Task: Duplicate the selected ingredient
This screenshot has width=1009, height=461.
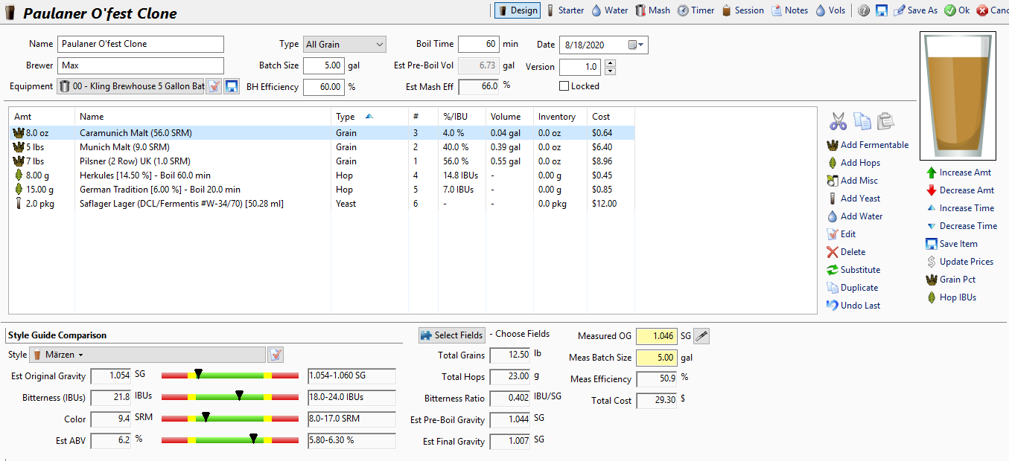Action: click(853, 288)
